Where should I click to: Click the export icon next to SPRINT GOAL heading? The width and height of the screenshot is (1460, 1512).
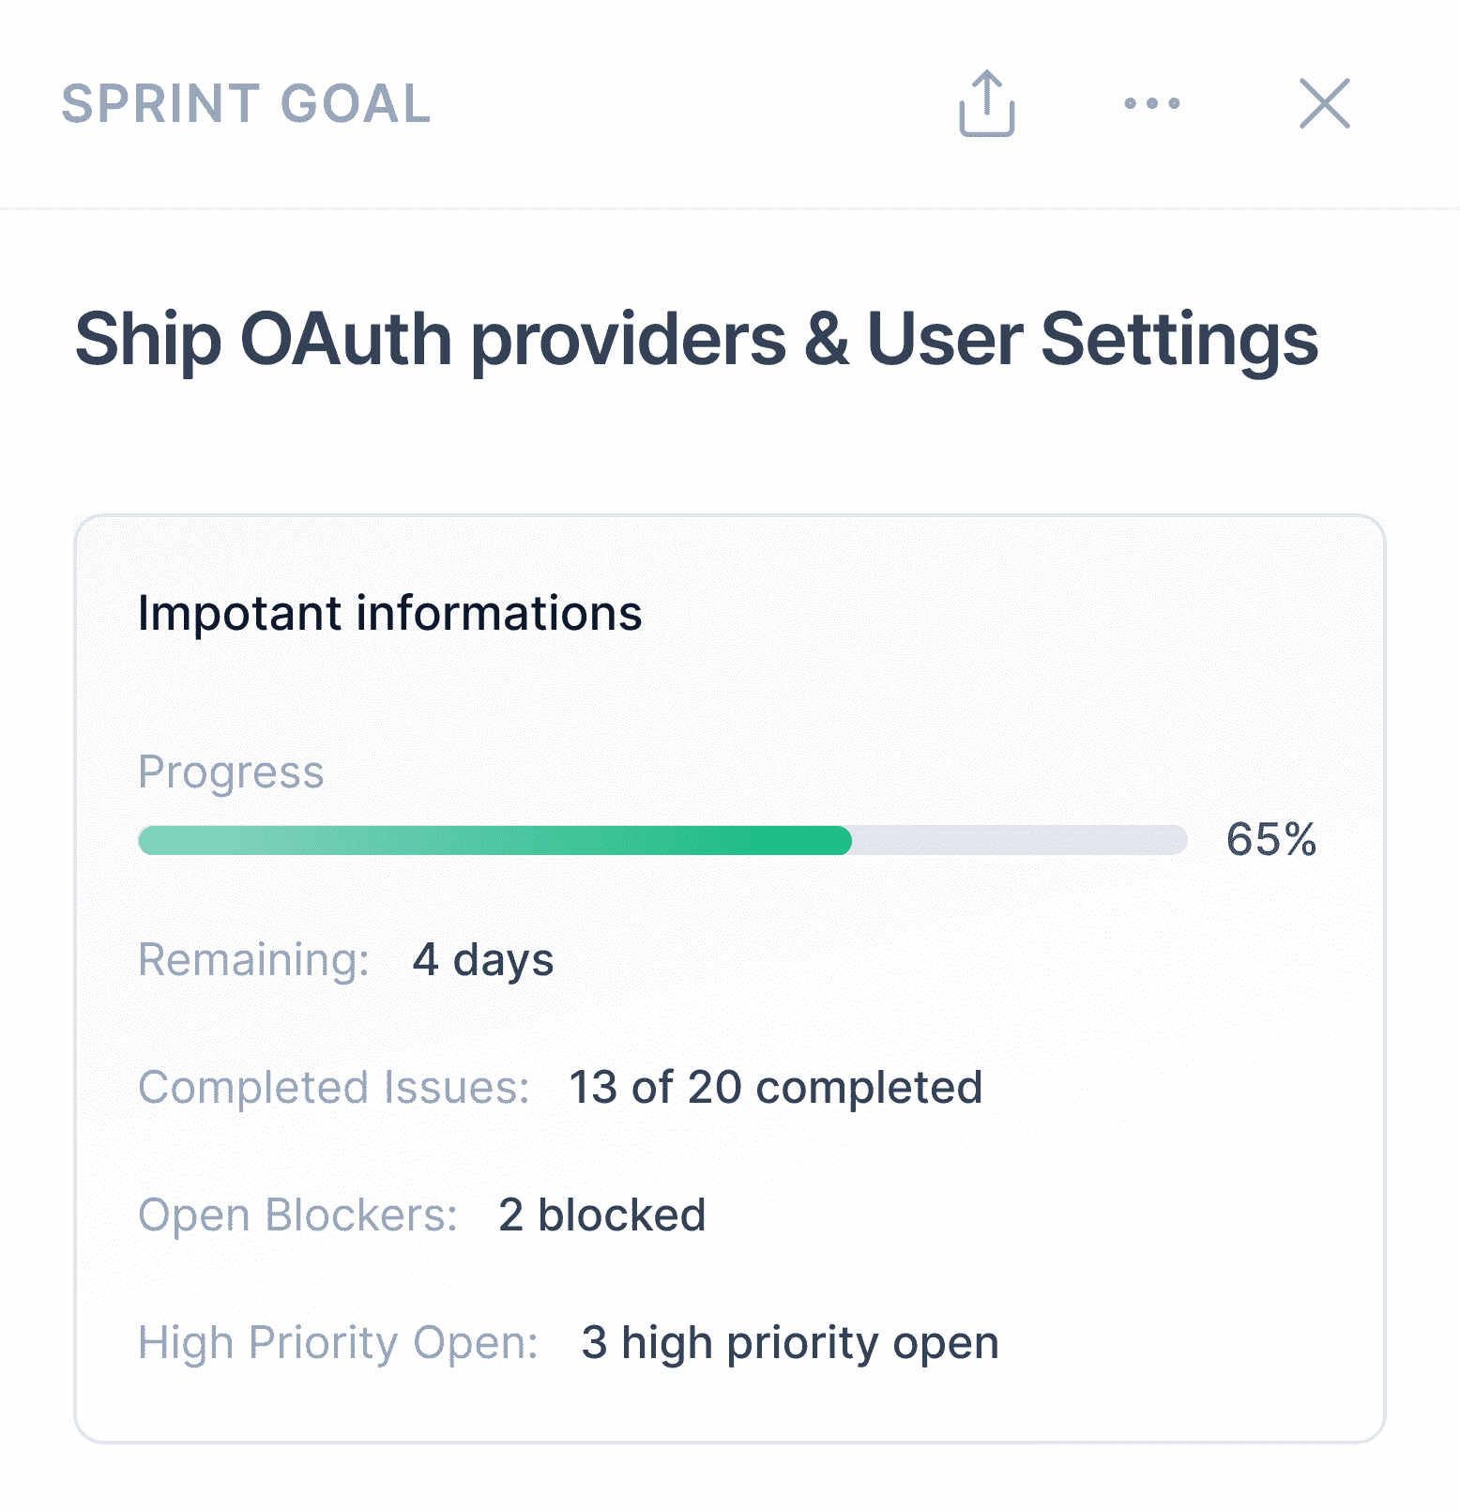tap(985, 103)
